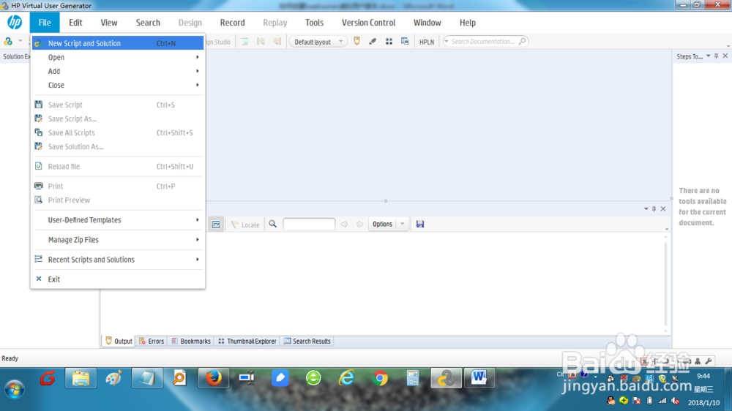
Task: Open the Search menu
Action: [x=148, y=23]
